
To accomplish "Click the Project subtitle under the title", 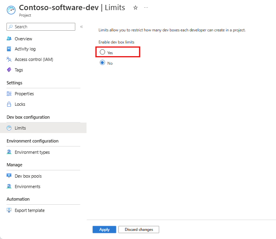I will (x=25, y=15).
